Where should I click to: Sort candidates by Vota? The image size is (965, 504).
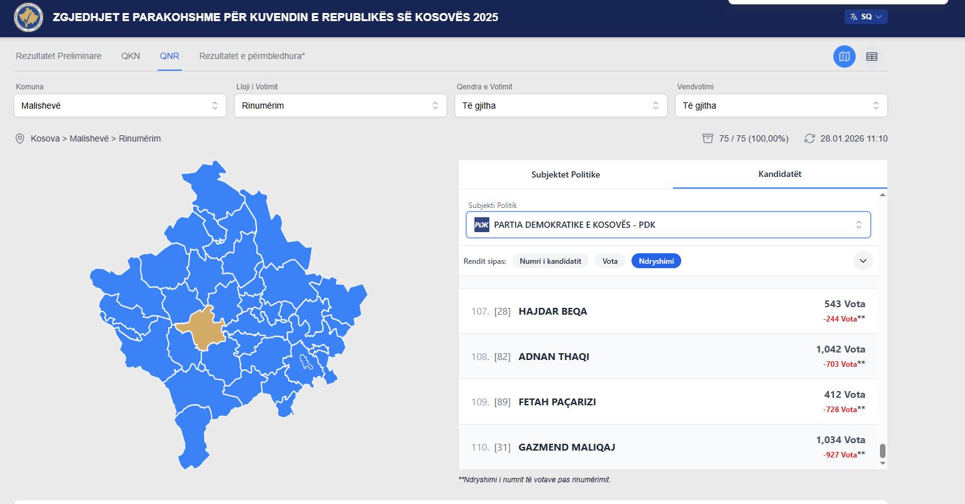pyautogui.click(x=610, y=261)
